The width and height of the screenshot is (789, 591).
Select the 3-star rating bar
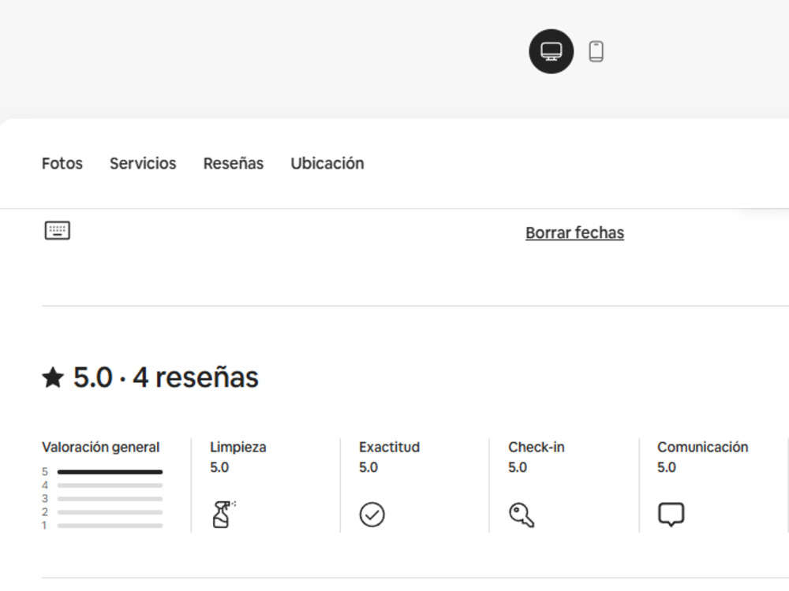110,499
